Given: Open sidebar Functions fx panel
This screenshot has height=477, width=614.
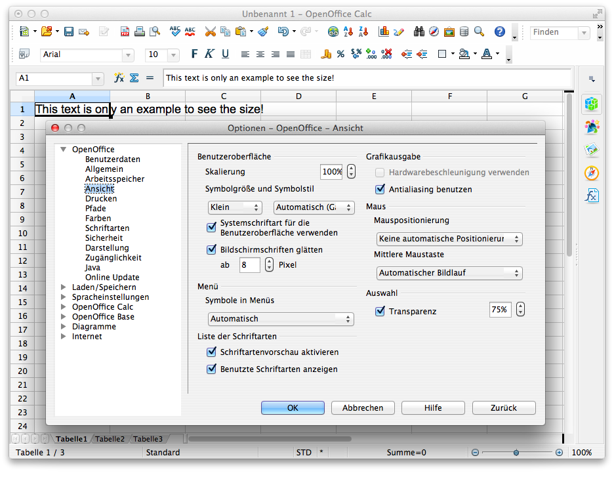Looking at the screenshot, I should (x=592, y=195).
